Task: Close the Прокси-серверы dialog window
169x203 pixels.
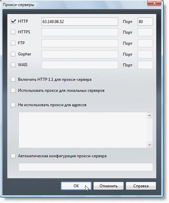Action: (x=154, y=3)
